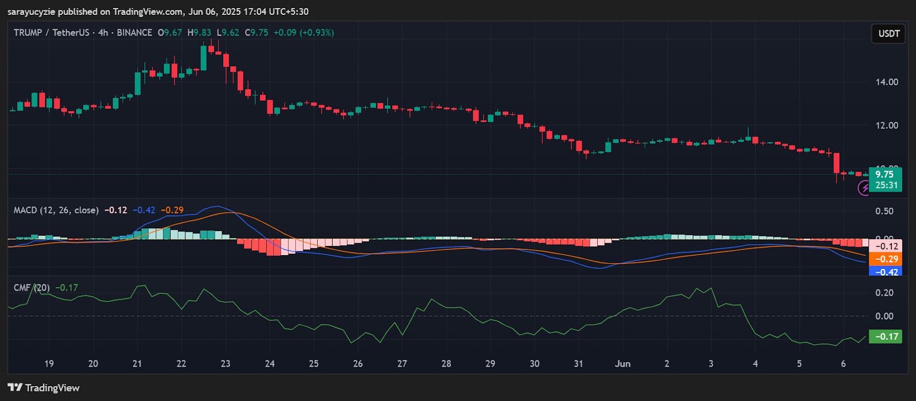Screen dimensions: 916x401
Task: Click the high value H9.83
Action: tap(199, 33)
